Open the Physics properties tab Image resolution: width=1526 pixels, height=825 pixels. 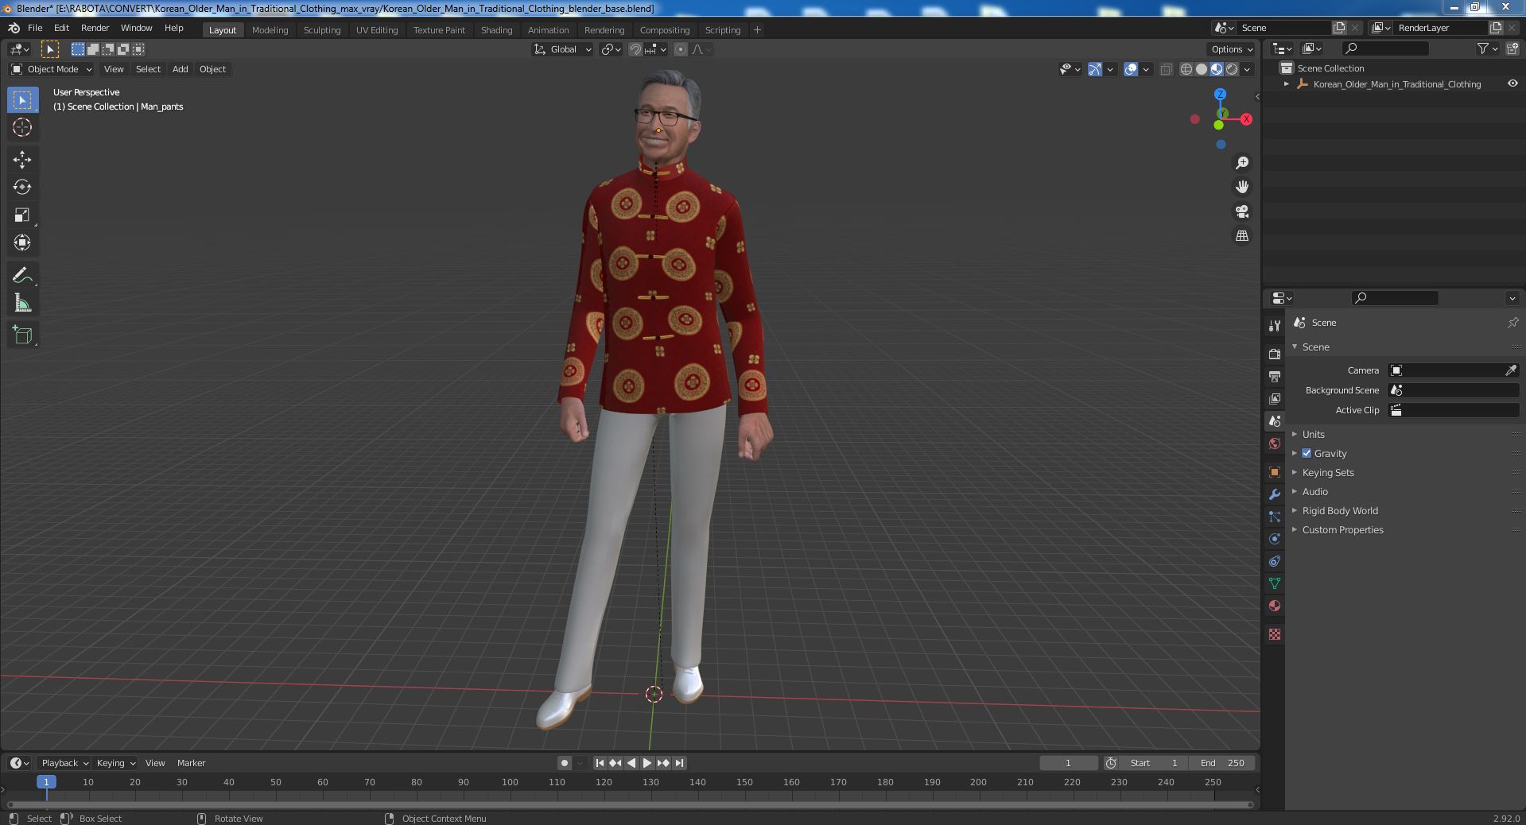[1275, 539]
